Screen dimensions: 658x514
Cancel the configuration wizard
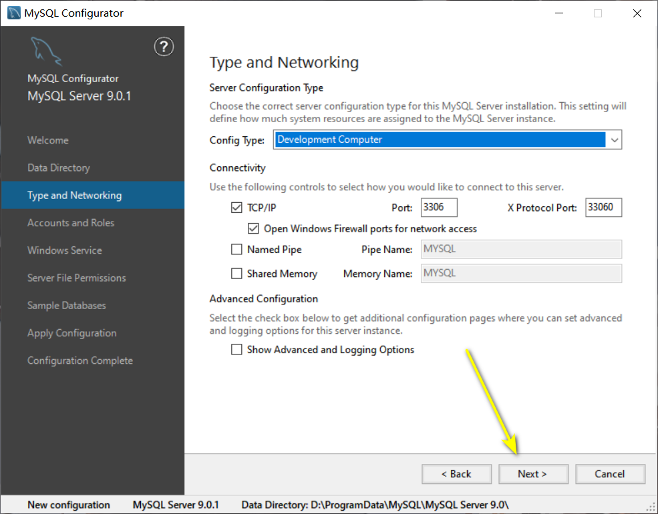point(610,474)
